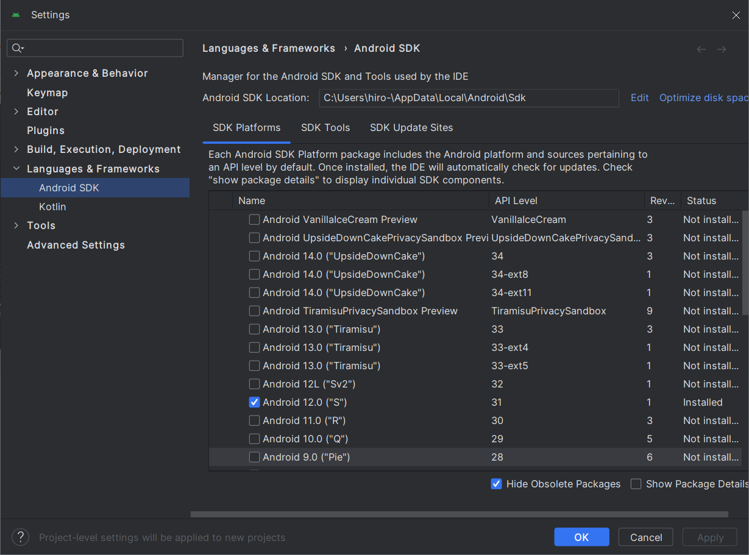Uncheck Android 12.0 ("S") checkbox
This screenshot has width=749, height=555.
pyautogui.click(x=255, y=402)
